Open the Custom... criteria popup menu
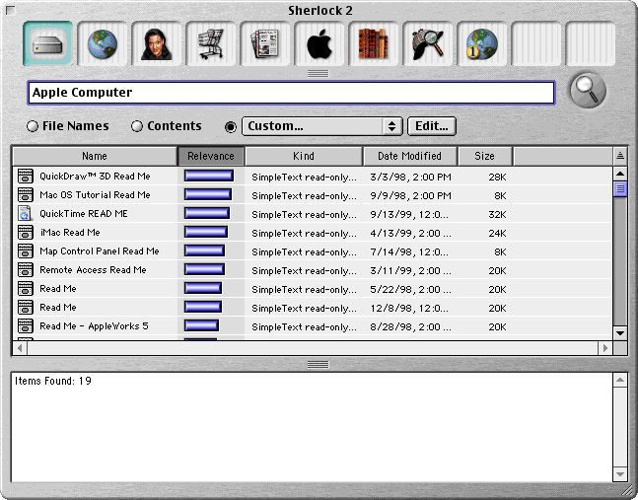 tap(321, 126)
